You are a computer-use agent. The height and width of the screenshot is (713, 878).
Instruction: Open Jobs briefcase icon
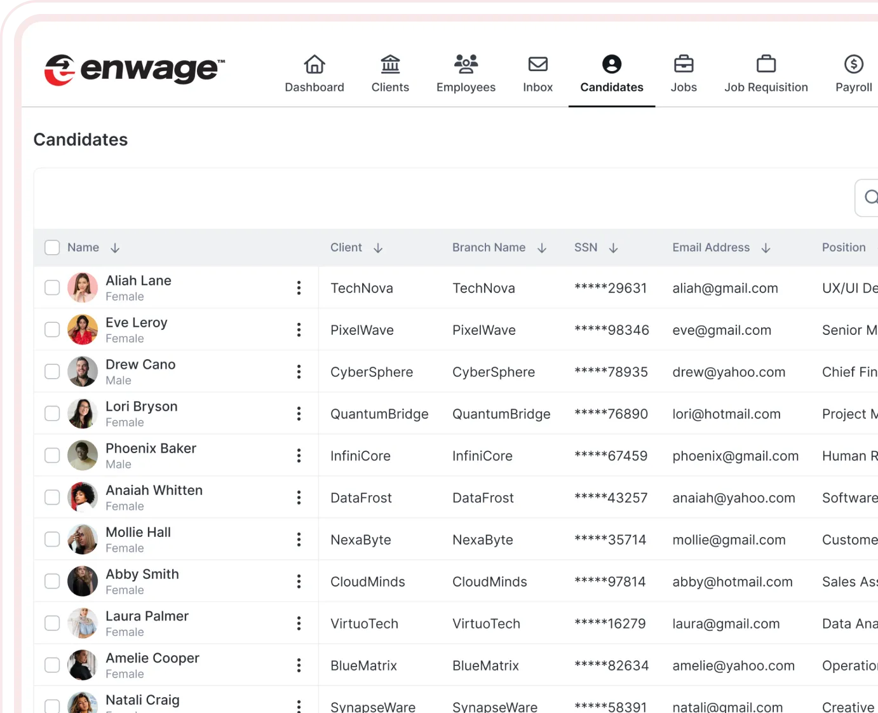point(684,64)
